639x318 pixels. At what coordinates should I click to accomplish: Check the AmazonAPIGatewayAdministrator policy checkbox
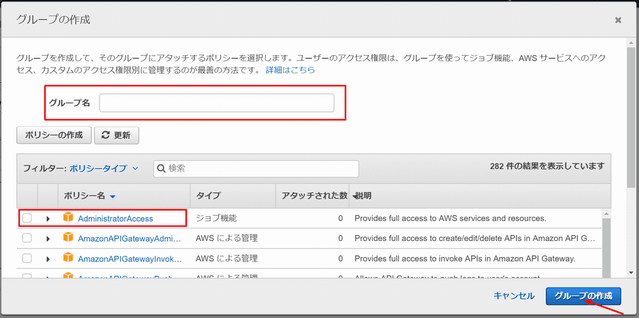coord(27,238)
